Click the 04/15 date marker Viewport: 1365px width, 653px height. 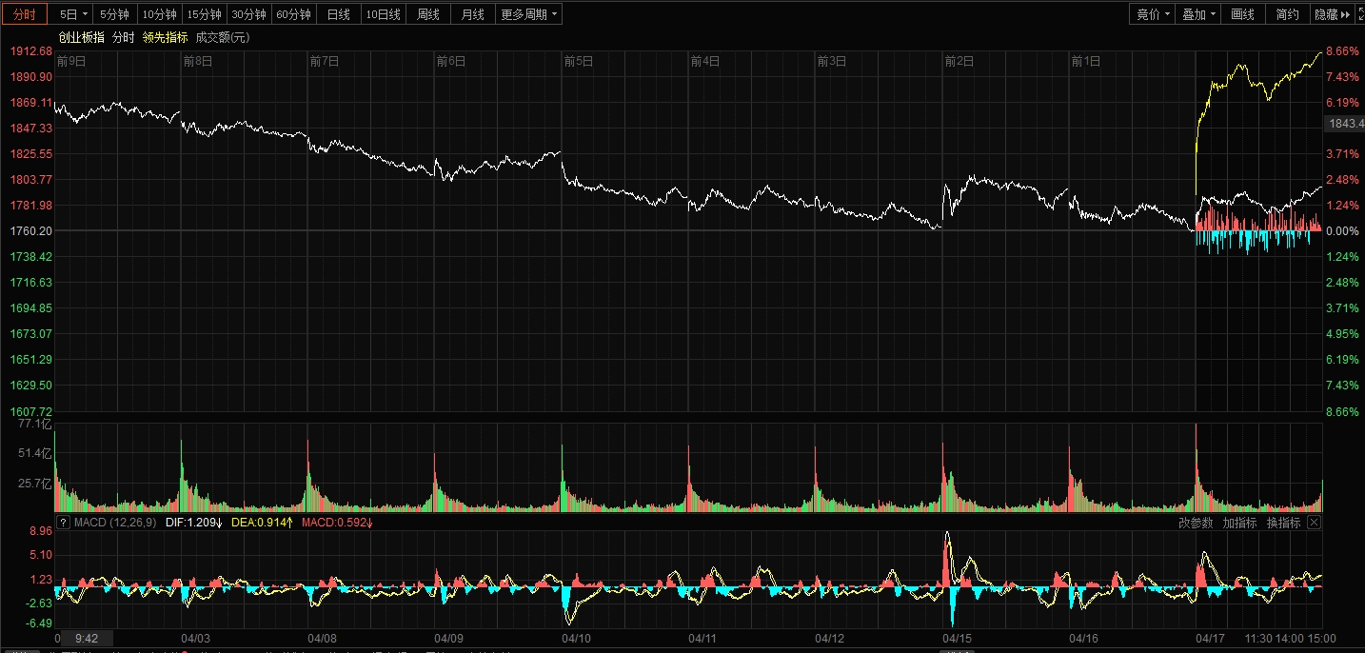957,638
